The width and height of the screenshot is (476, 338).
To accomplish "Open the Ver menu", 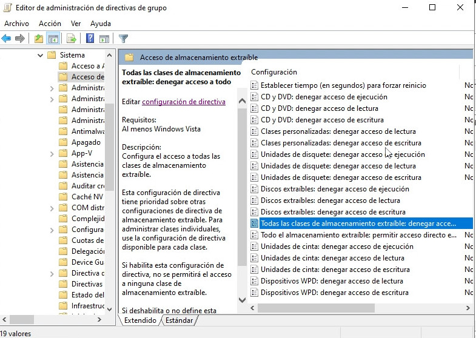I will (x=76, y=24).
